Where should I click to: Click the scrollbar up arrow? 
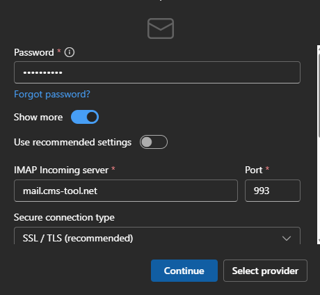pyautogui.click(x=319, y=49)
